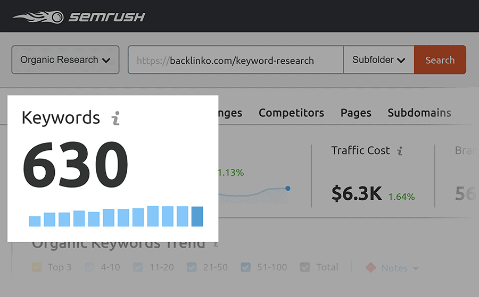Screen dimensions: 479x297
Task: Enable the Total checkbox
Action: (x=305, y=267)
